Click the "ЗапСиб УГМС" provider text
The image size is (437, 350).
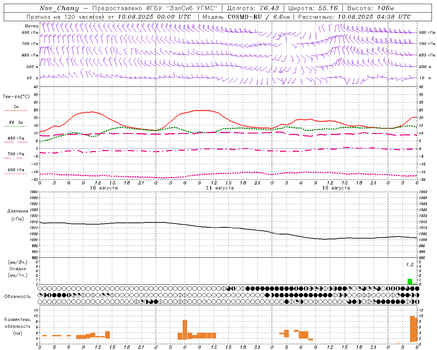(192, 8)
